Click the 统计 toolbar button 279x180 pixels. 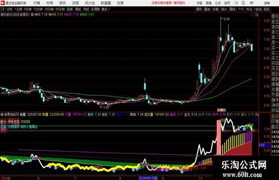tap(224, 9)
